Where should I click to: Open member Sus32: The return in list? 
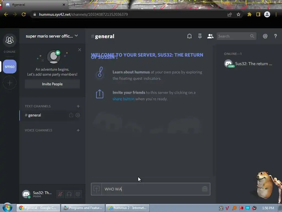tap(248, 64)
